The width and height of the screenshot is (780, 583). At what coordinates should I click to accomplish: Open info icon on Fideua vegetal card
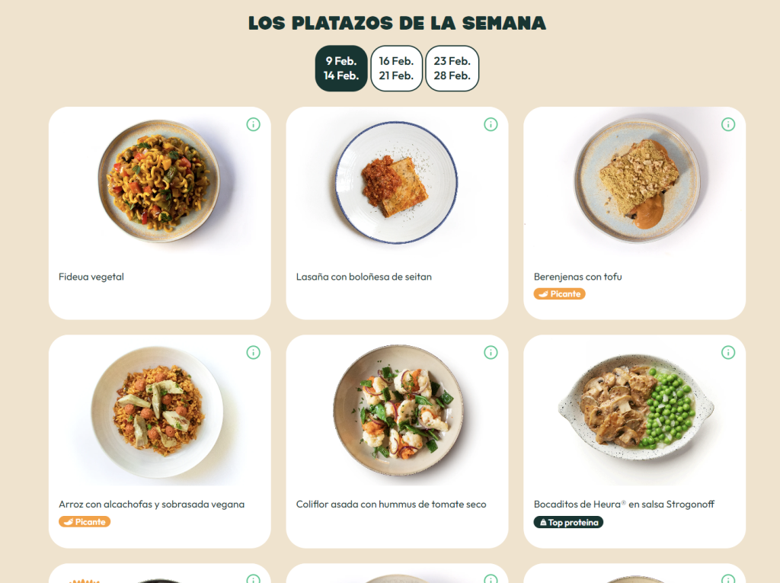click(x=253, y=124)
